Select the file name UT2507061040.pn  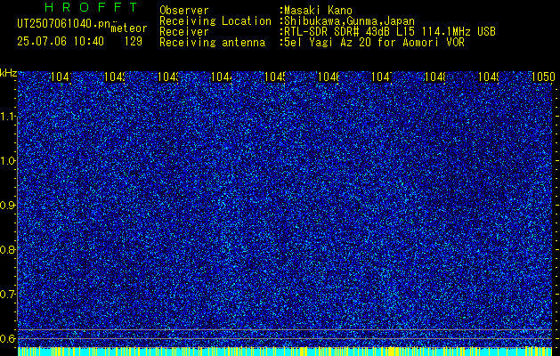click(x=63, y=23)
